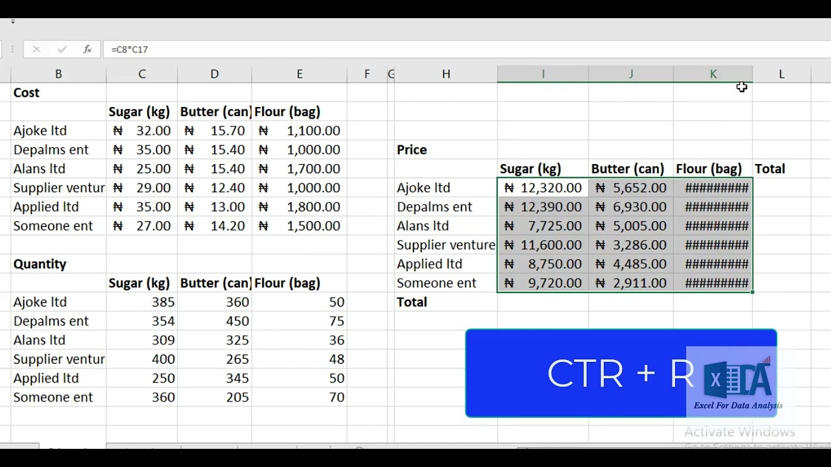
Task: Click Depalms ent label in Quantity table
Action: coord(58,321)
